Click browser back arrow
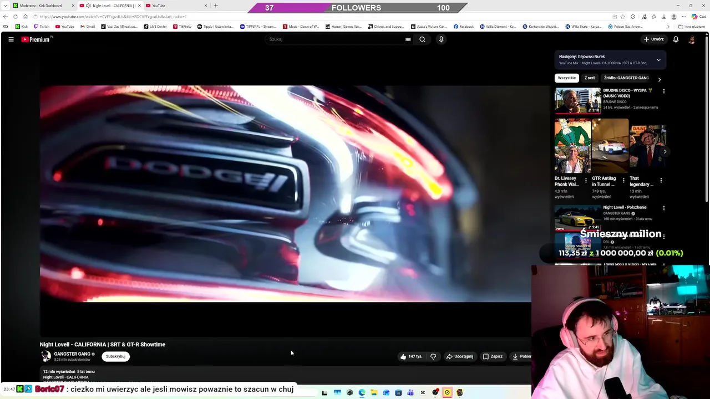Viewport: 710px width, 399px height. tap(6, 17)
